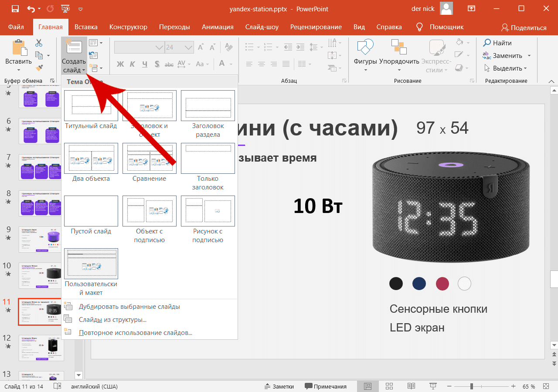Open the Конструктор tab
558x392 pixels.
128,27
